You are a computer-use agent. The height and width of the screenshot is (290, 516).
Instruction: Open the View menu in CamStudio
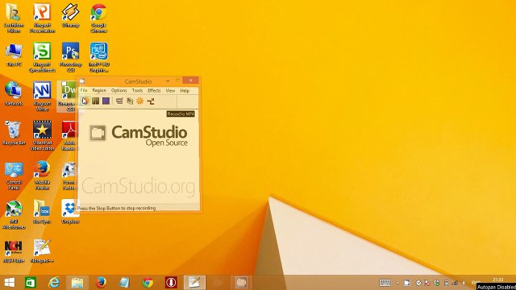pyautogui.click(x=170, y=90)
